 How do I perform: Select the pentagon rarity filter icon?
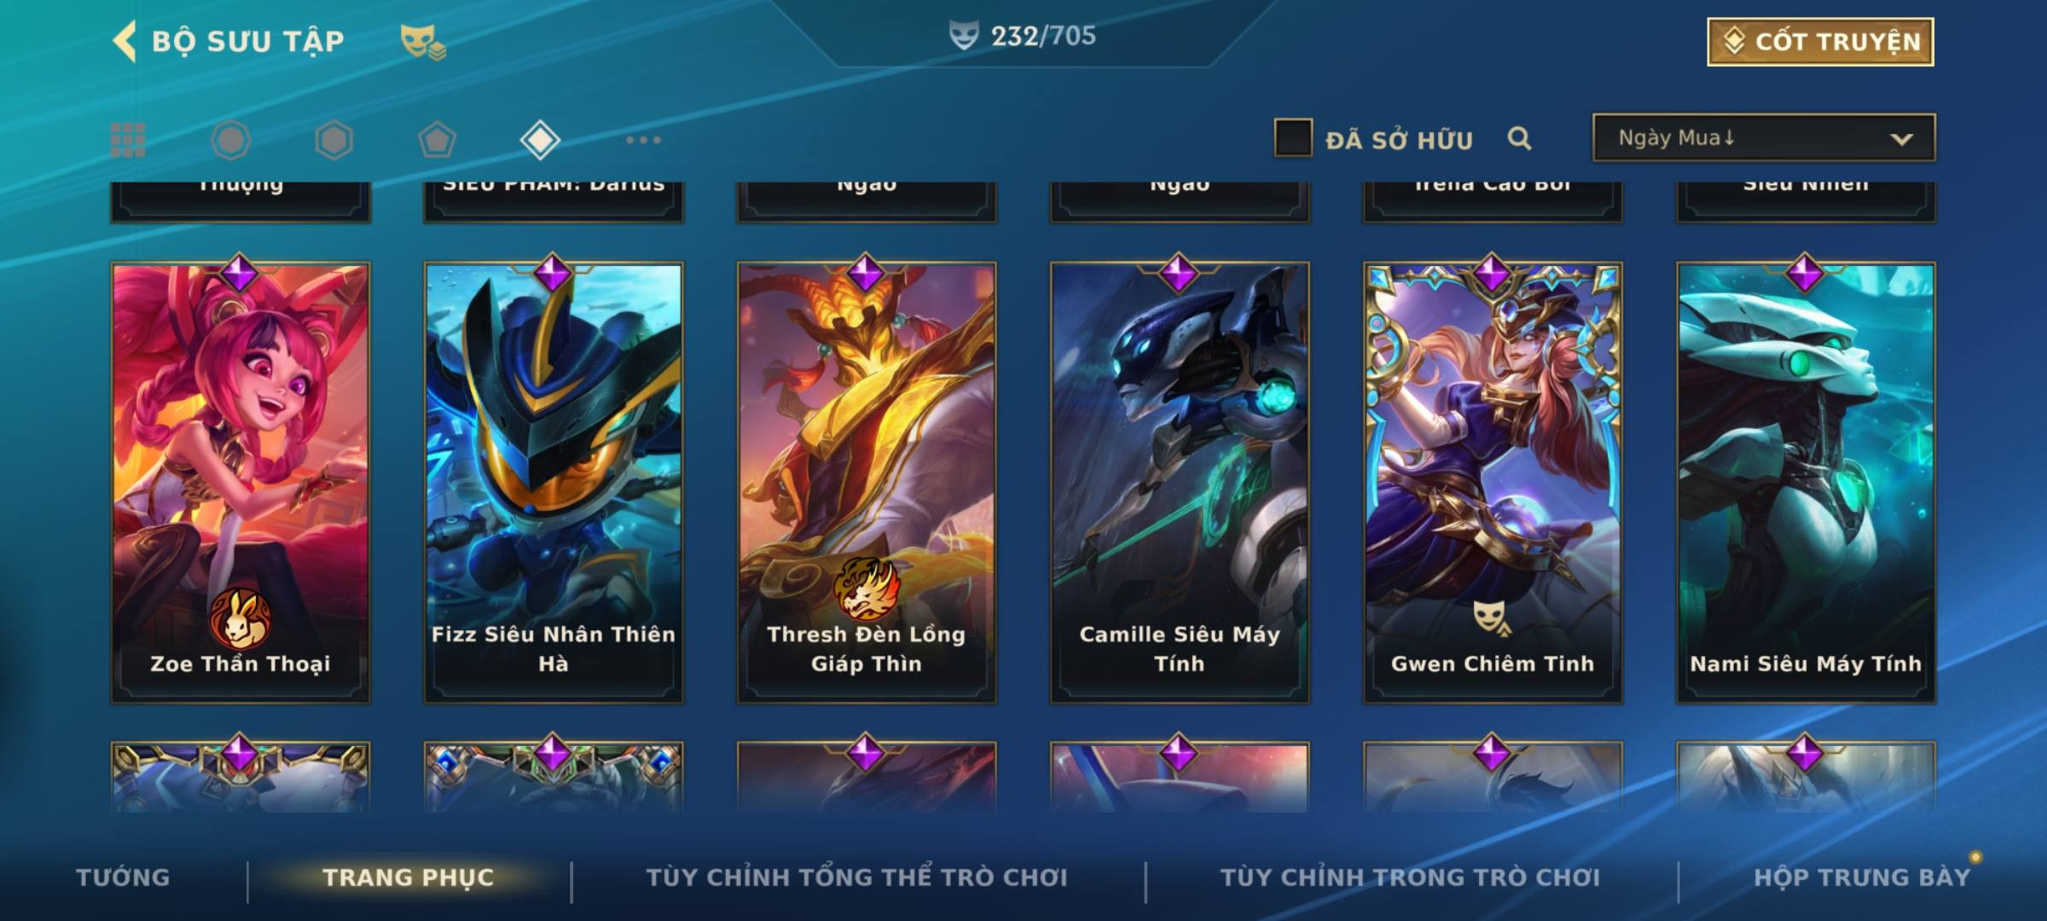pos(437,140)
